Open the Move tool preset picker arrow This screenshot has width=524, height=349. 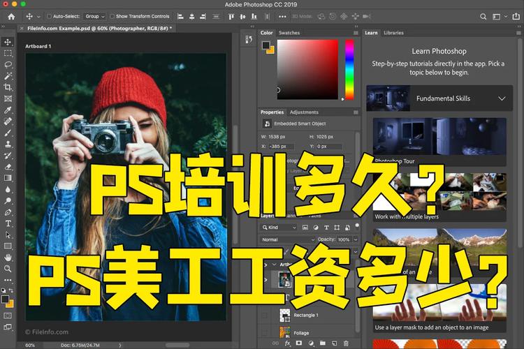pos(38,16)
